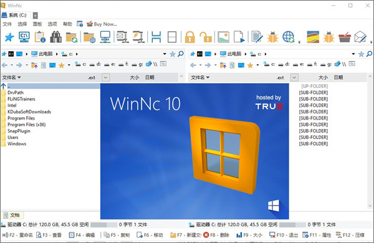Click F12 - 压缩 button
Viewport: 374px width, 243px height.
tap(350, 235)
